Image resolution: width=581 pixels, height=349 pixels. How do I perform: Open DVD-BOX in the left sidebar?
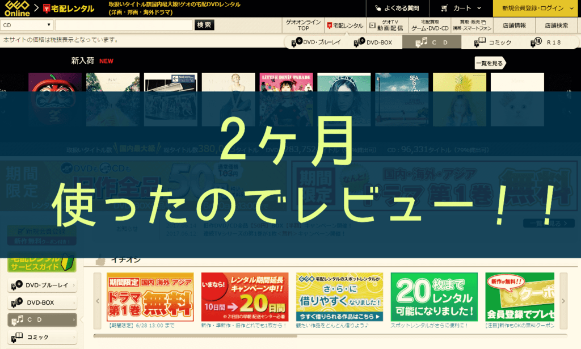(x=42, y=302)
